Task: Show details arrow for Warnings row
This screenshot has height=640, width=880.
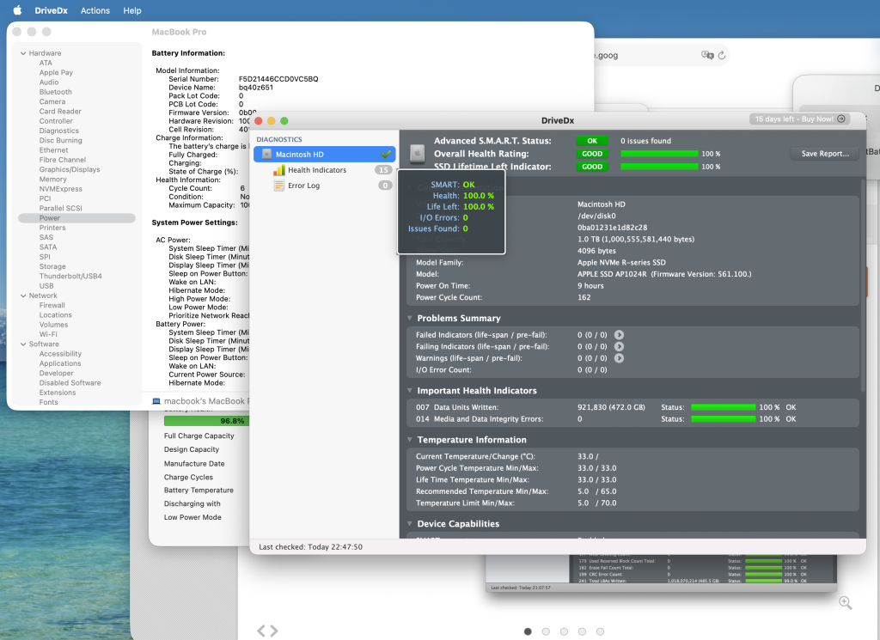Action: click(x=619, y=358)
